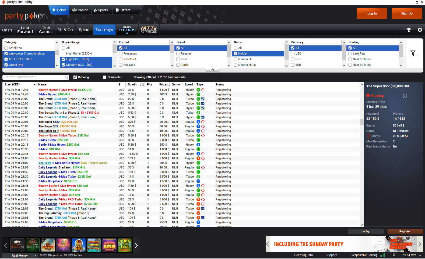Open MTTs On Demand tab

click(x=149, y=30)
